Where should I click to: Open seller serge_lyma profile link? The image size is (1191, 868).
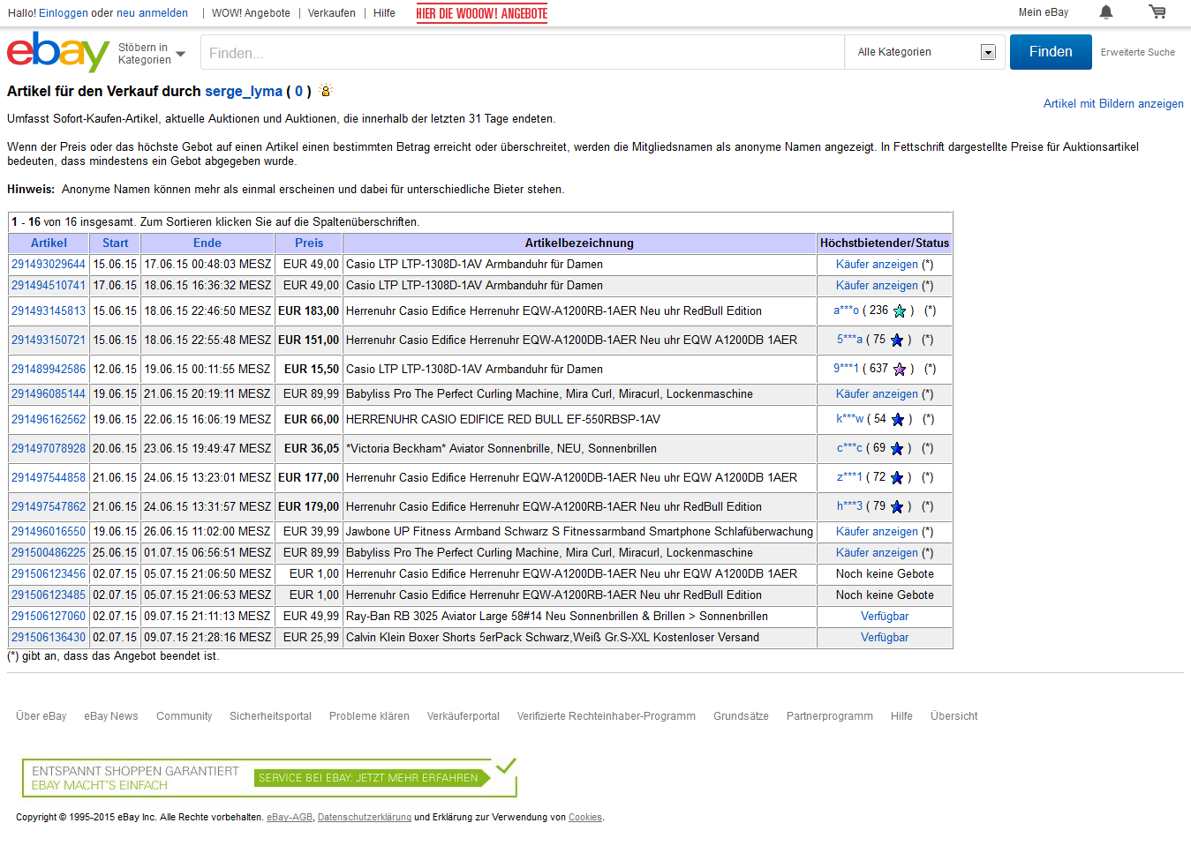(x=244, y=91)
